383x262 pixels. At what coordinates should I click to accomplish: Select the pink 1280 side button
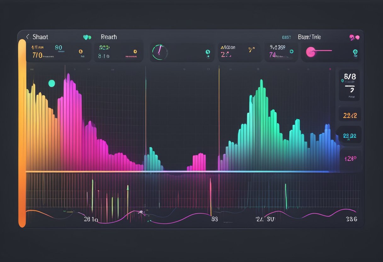click(x=350, y=158)
